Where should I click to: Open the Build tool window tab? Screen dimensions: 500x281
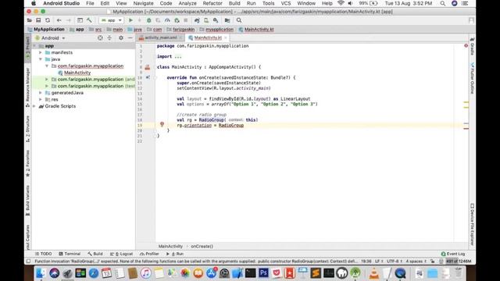pyautogui.click(x=95, y=254)
